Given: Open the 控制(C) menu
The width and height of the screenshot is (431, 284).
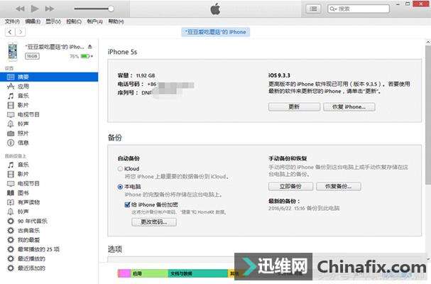Looking at the screenshot, I should 74,21.
